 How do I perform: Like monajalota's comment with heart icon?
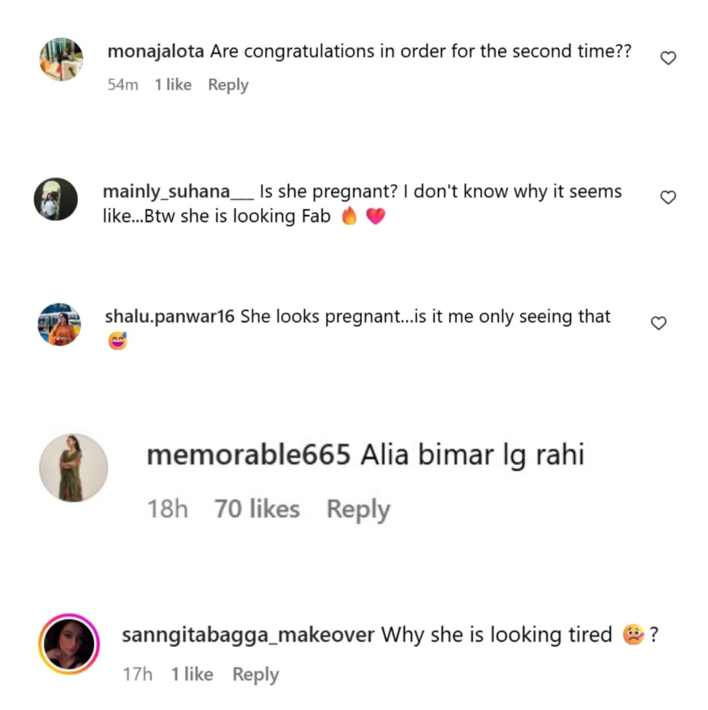click(x=667, y=59)
